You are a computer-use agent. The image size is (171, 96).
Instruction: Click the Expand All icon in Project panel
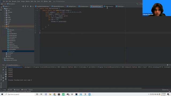coord(25,6)
